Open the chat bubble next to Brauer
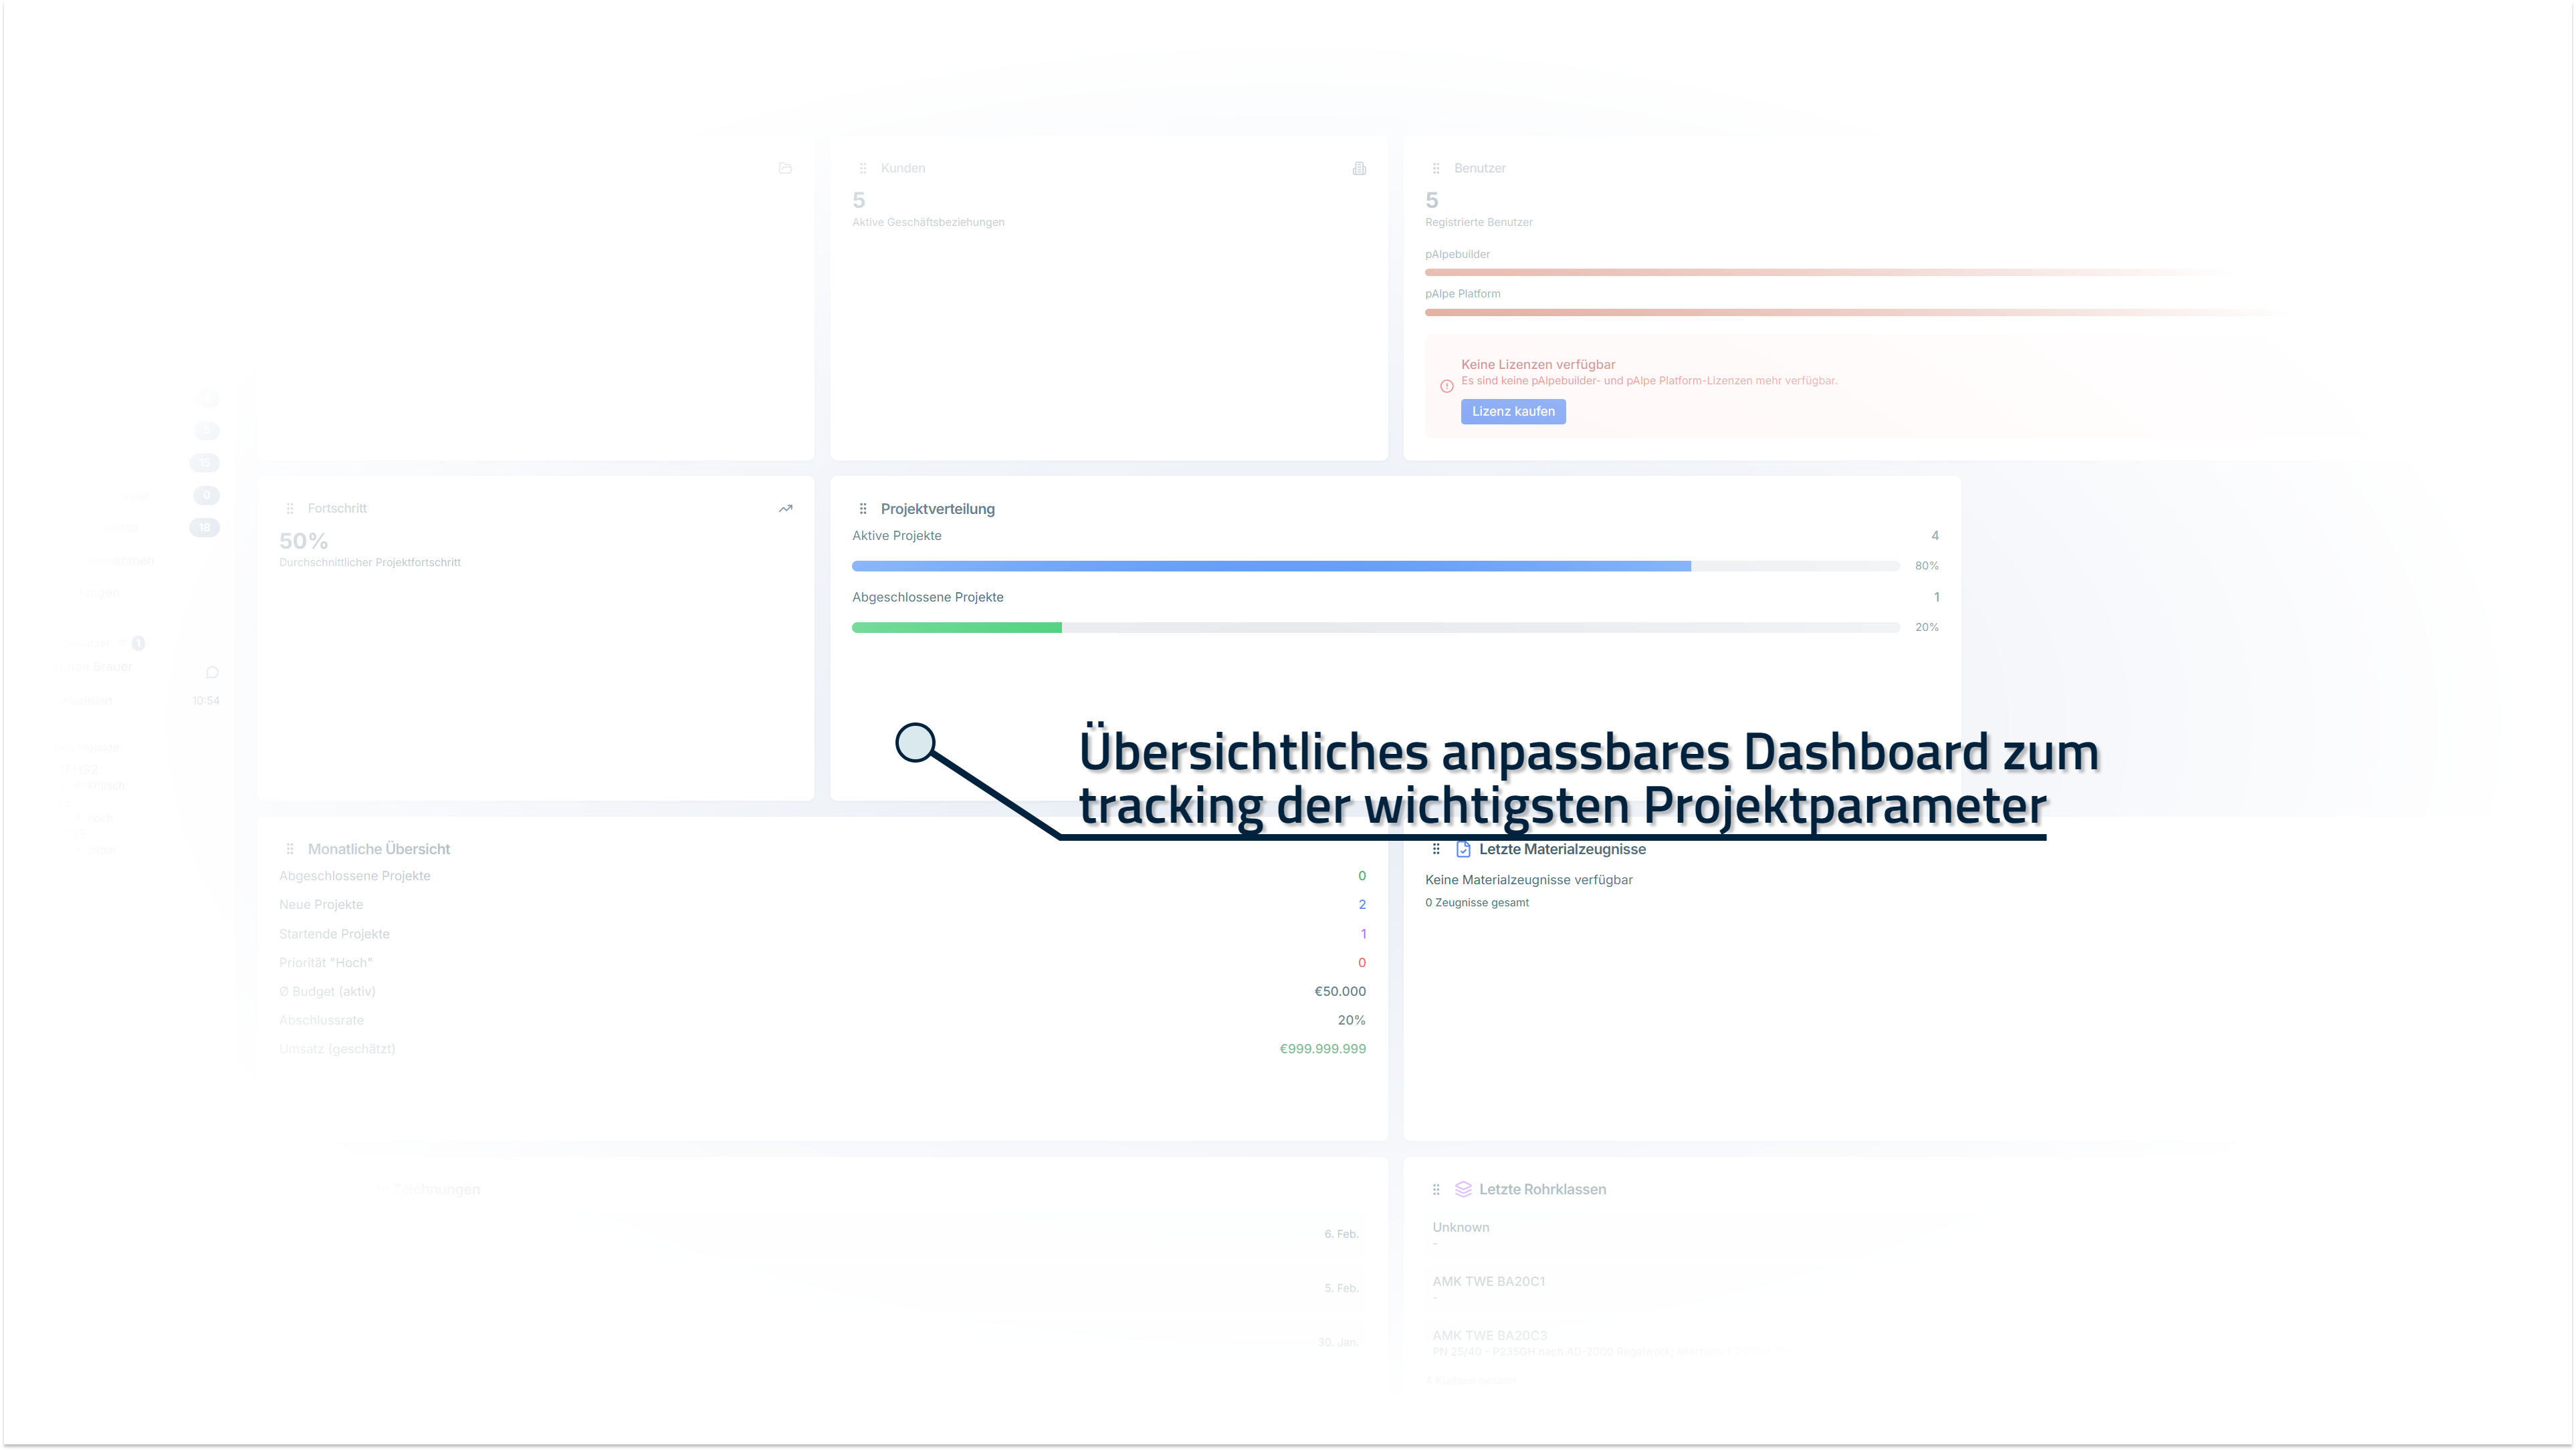 click(212, 672)
